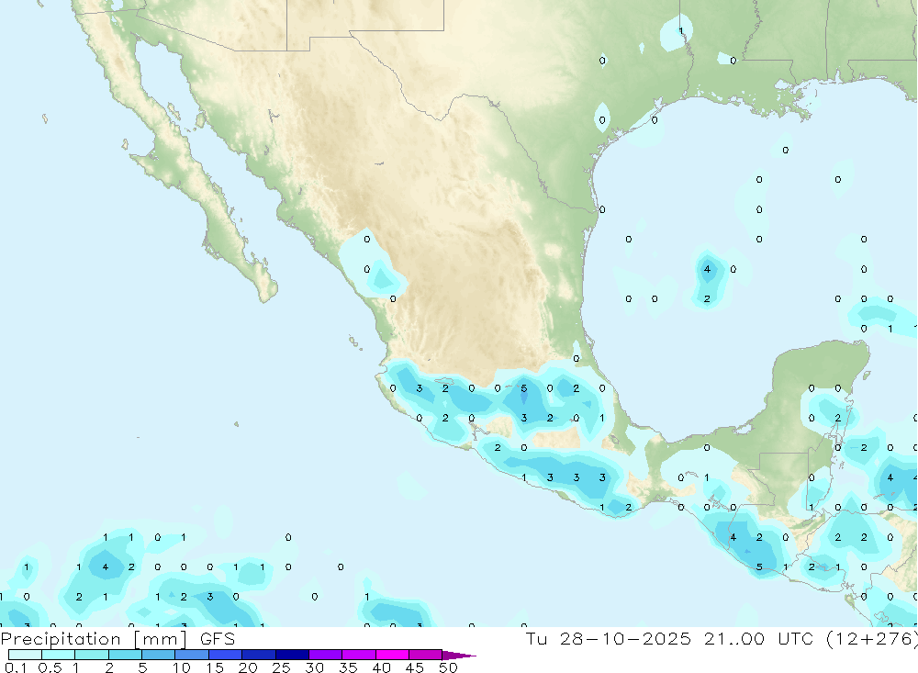Viewport: 918px width, 673px height.
Task: Select the "30" legend label
Action: [x=314, y=667]
